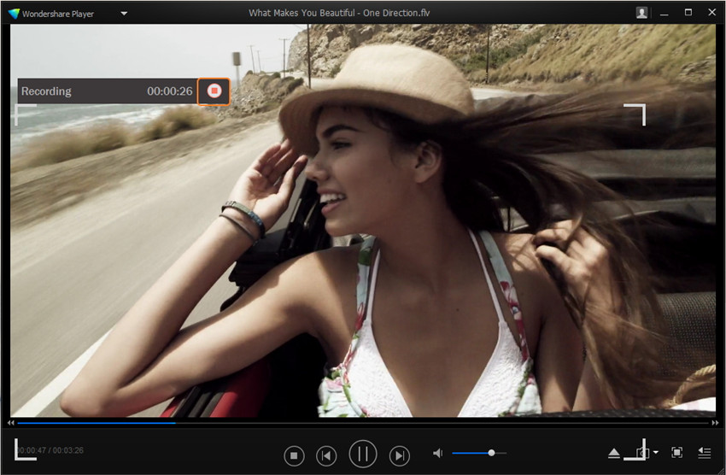Toggle the playlist panel
The width and height of the screenshot is (726, 475).
[705, 452]
